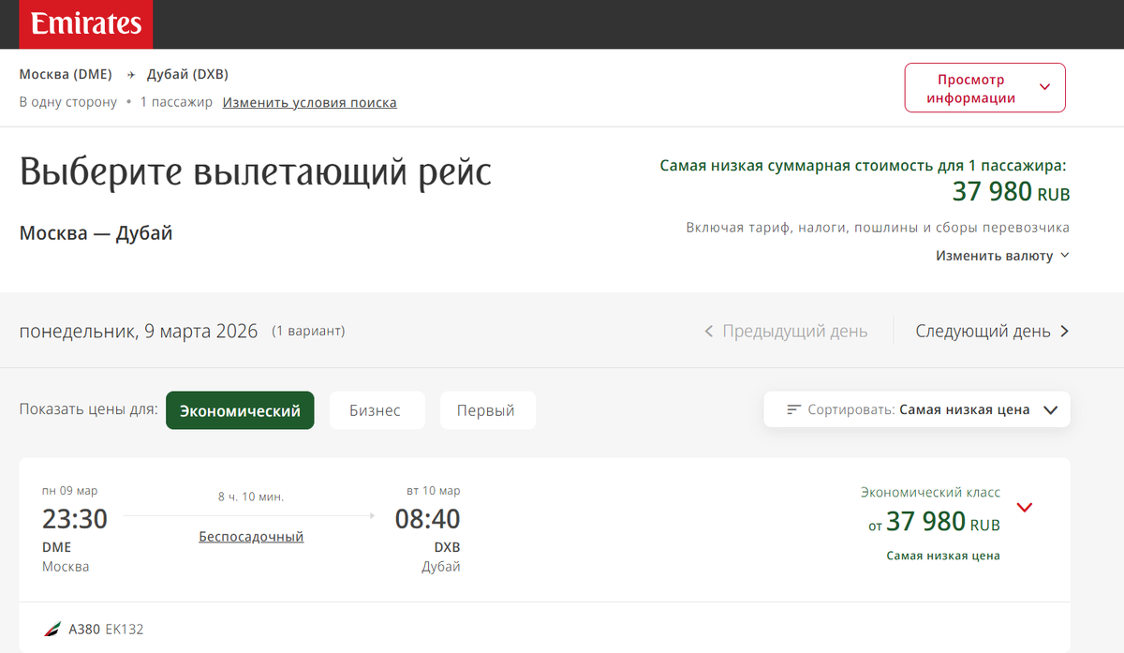Open the Сортировать: Самая низкая цена dropdown
Image resolution: width=1124 pixels, height=653 pixels.
(917, 409)
